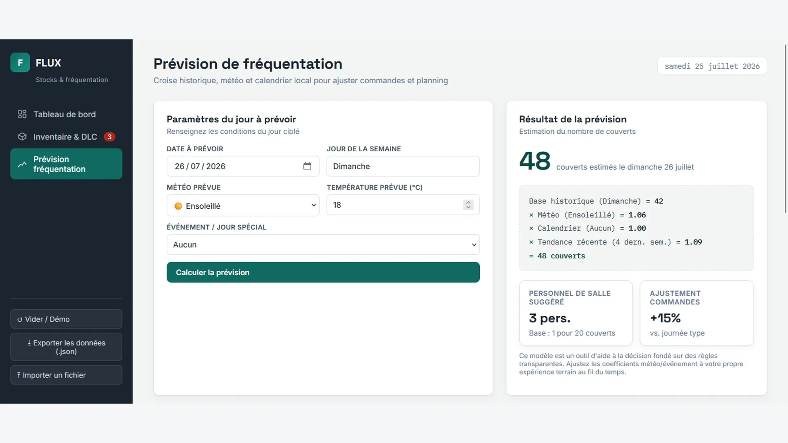Screen dimensions: 788x443
Task: Click the temperature stepper arrows
Action: (468, 205)
